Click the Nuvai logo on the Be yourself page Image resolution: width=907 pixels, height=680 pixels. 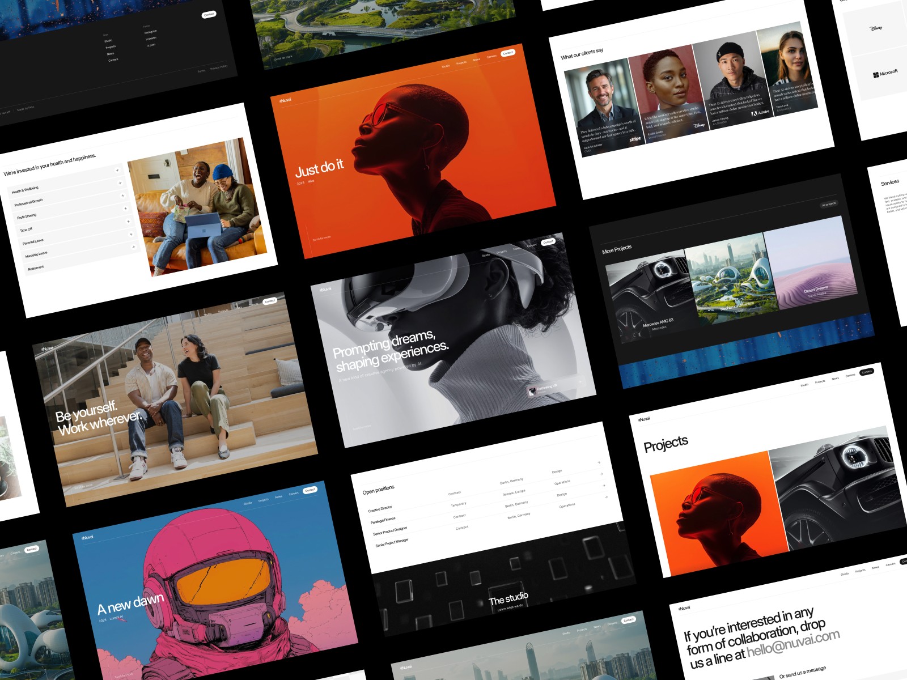[x=48, y=348]
